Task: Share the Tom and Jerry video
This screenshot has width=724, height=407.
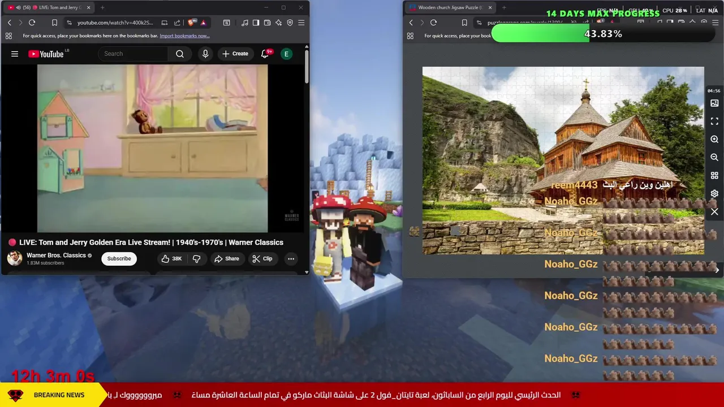Action: 226,258
